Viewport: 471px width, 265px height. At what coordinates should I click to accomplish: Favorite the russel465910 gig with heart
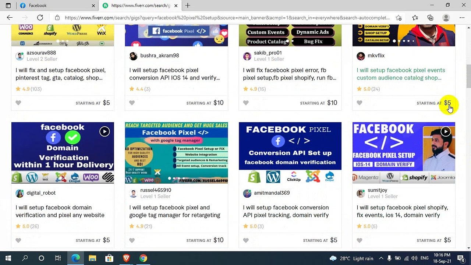tap(132, 240)
